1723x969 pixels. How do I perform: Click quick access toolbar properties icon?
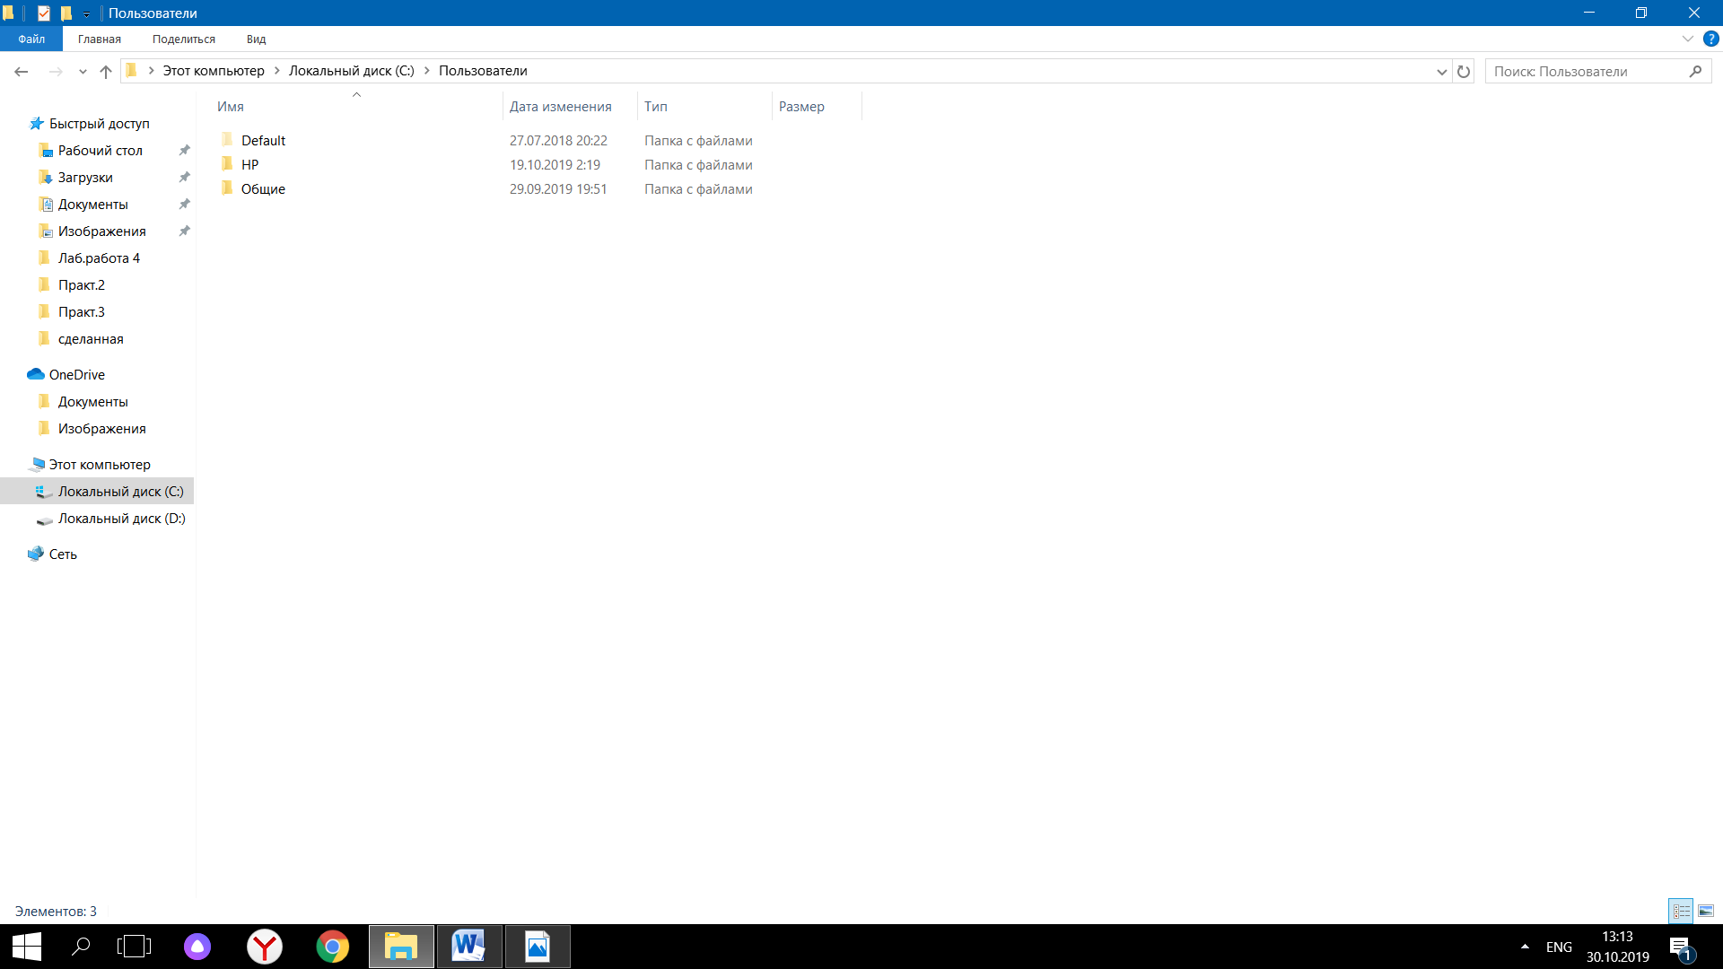[43, 13]
